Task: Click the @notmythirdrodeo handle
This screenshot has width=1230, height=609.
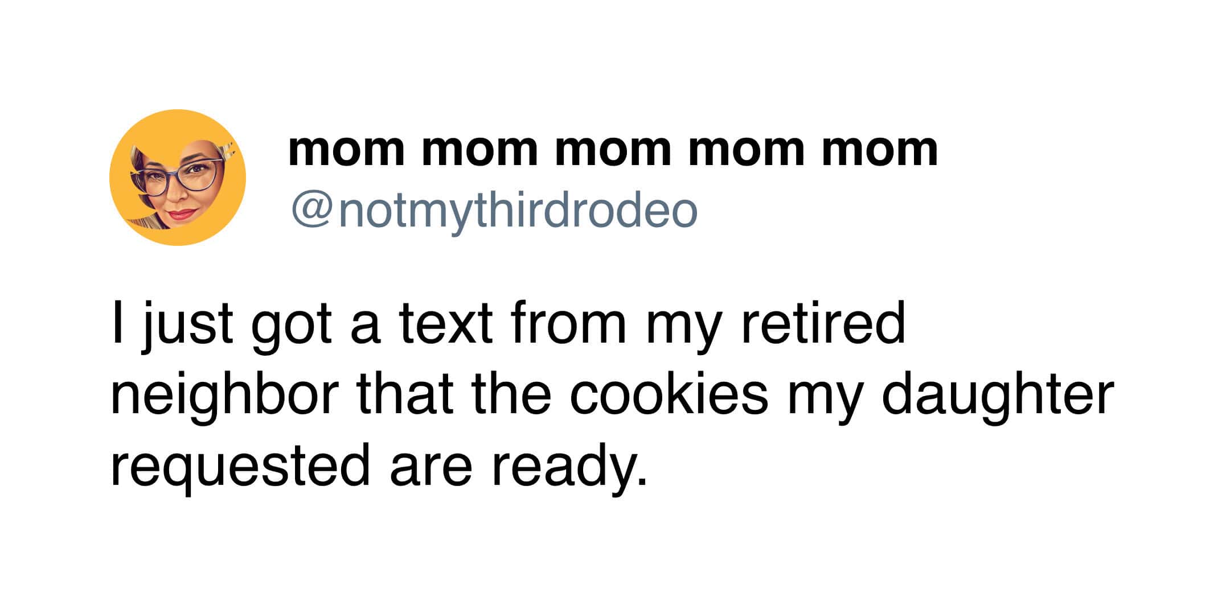Action: point(494,211)
